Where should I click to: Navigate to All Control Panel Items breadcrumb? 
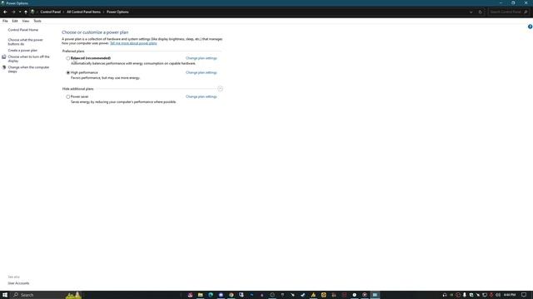click(x=83, y=12)
